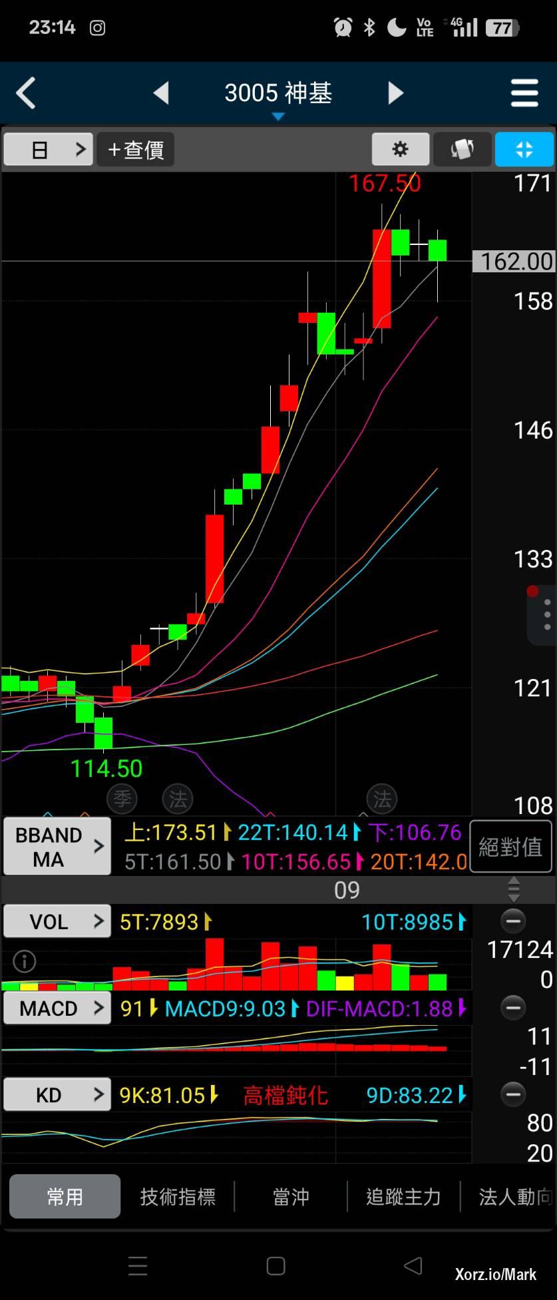The width and height of the screenshot is (557, 1300).
Task: Open chart settings gear icon
Action: click(400, 149)
